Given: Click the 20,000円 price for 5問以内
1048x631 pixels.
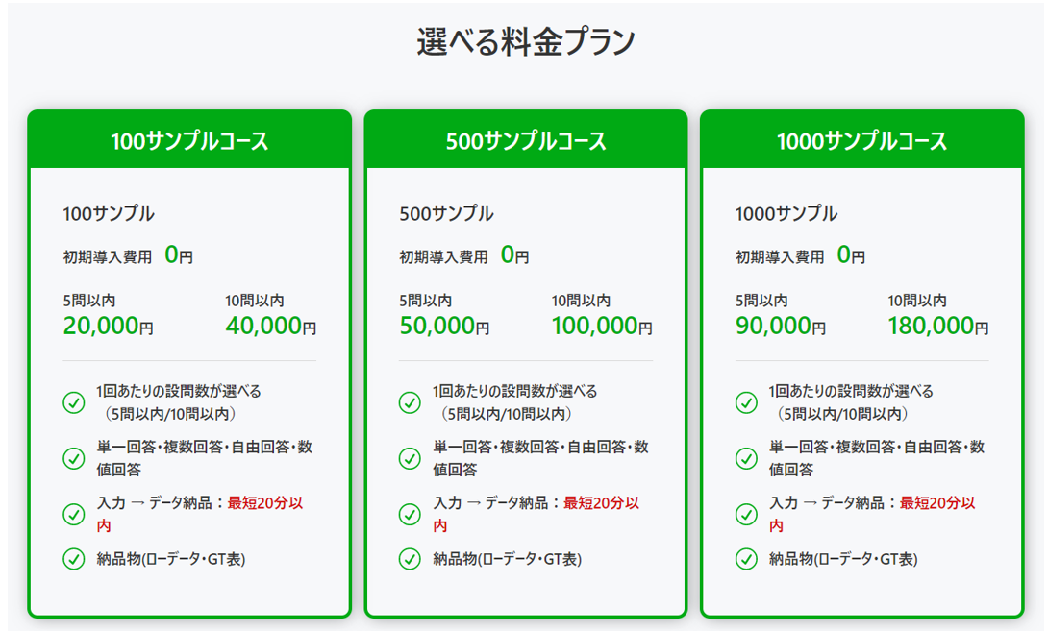Looking at the screenshot, I should pyautogui.click(x=108, y=326).
